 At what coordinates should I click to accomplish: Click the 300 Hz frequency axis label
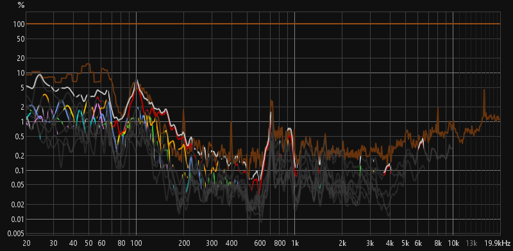coord(212,243)
